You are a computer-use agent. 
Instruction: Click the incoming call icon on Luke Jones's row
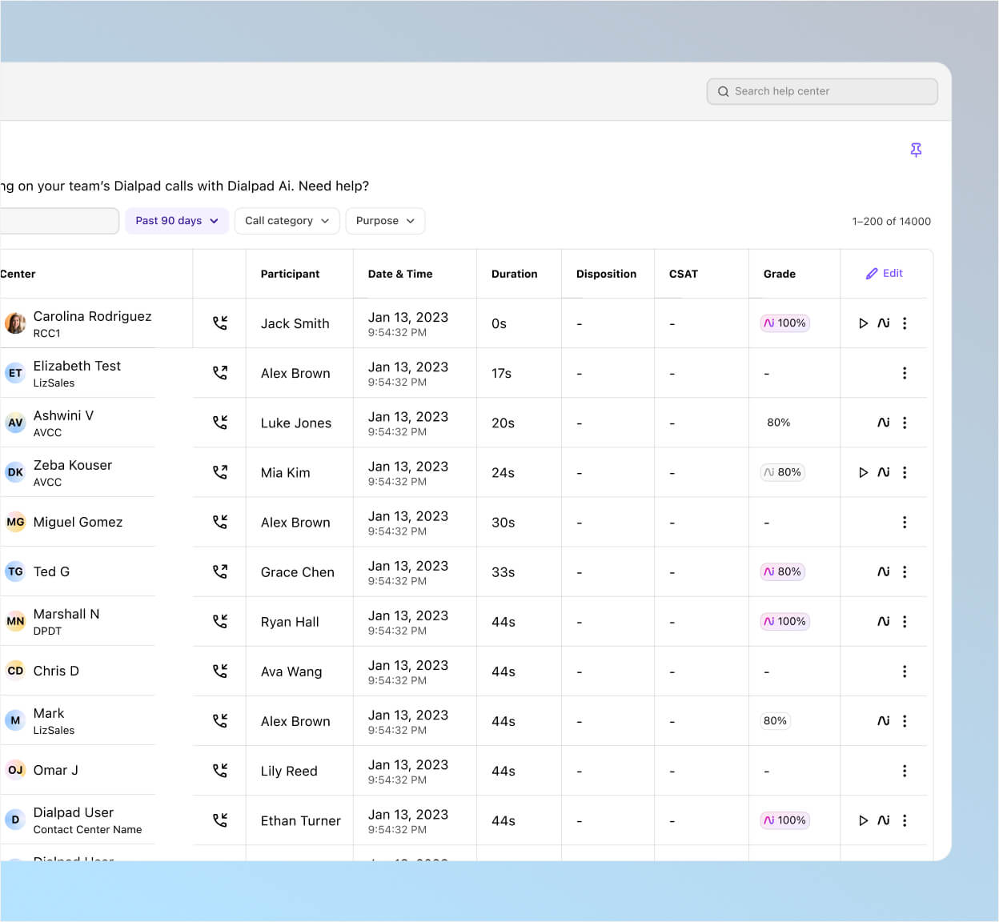click(x=219, y=423)
